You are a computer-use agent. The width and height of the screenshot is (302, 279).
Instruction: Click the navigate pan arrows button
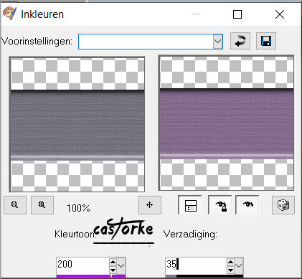[150, 205]
